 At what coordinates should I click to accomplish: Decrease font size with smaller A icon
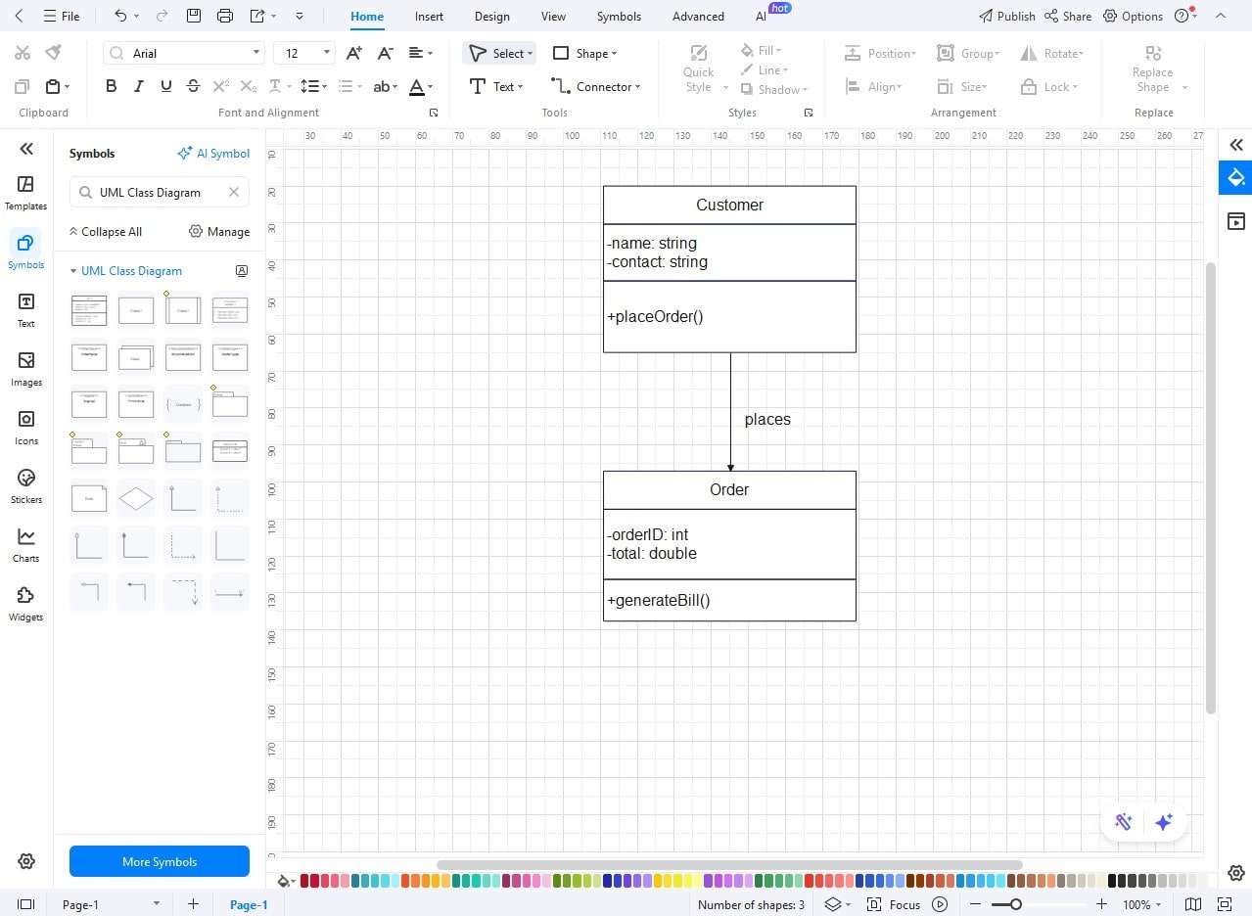(386, 53)
